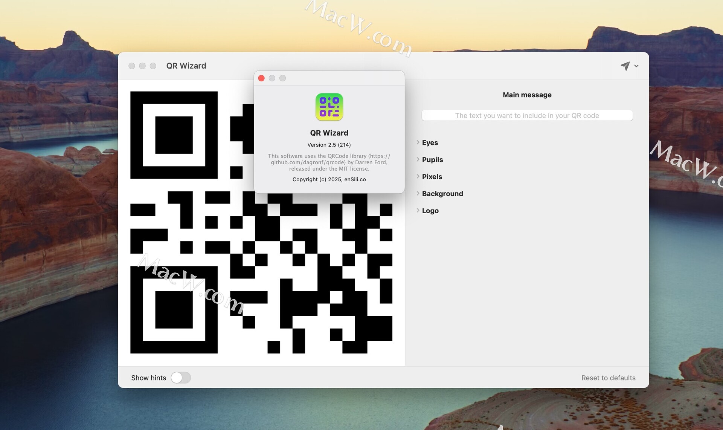Click the QRCode library license text

pyautogui.click(x=329, y=162)
